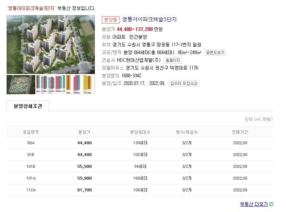Viewport: 286px width, 212px height.
Task: Click the 81B supply area cell
Action: (x=31, y=155)
